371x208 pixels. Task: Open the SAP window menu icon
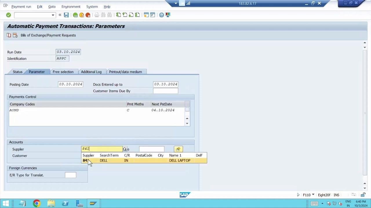coord(6,5)
